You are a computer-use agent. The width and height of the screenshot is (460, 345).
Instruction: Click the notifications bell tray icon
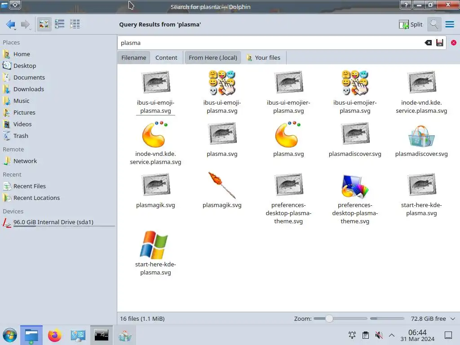[352, 335]
